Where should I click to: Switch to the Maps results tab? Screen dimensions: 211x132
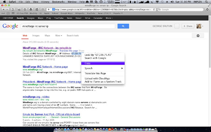click(x=47, y=36)
